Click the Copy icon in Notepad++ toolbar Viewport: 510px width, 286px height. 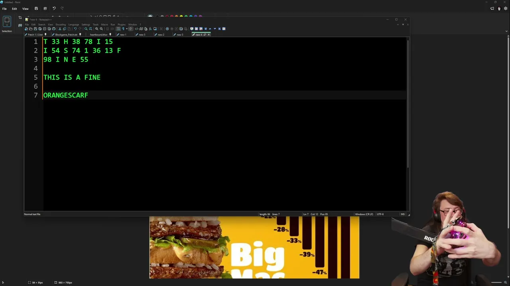tap(65, 29)
